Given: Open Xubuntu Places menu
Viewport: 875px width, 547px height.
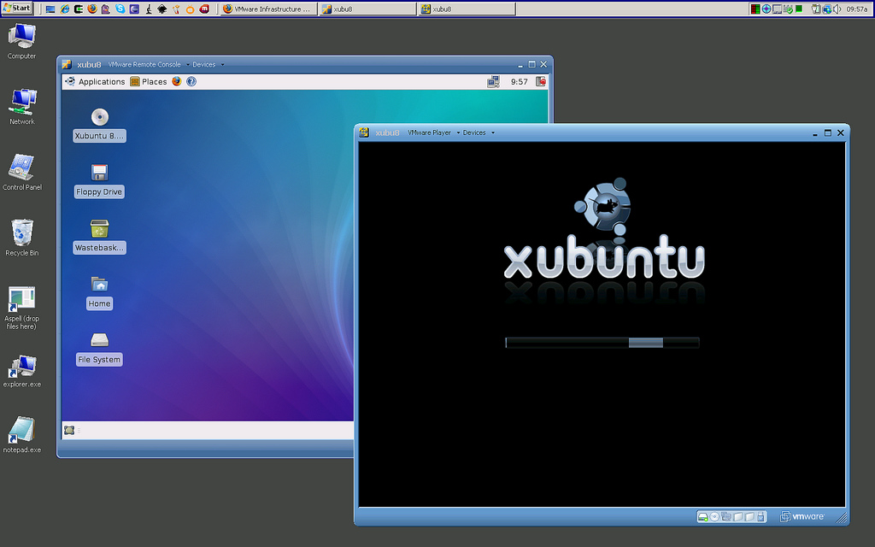Looking at the screenshot, I should pos(149,81).
